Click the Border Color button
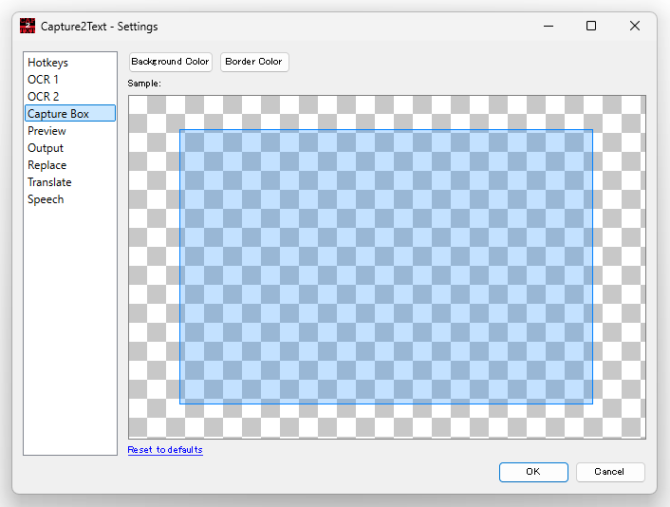Screen dimensions: 670x507 254,62
